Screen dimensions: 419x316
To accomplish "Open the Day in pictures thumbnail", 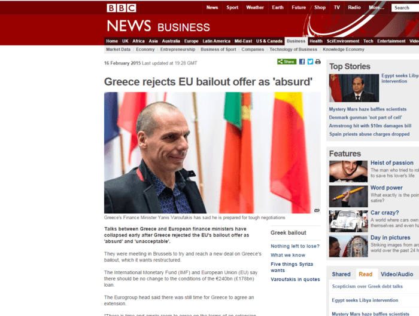I will coord(348,246).
